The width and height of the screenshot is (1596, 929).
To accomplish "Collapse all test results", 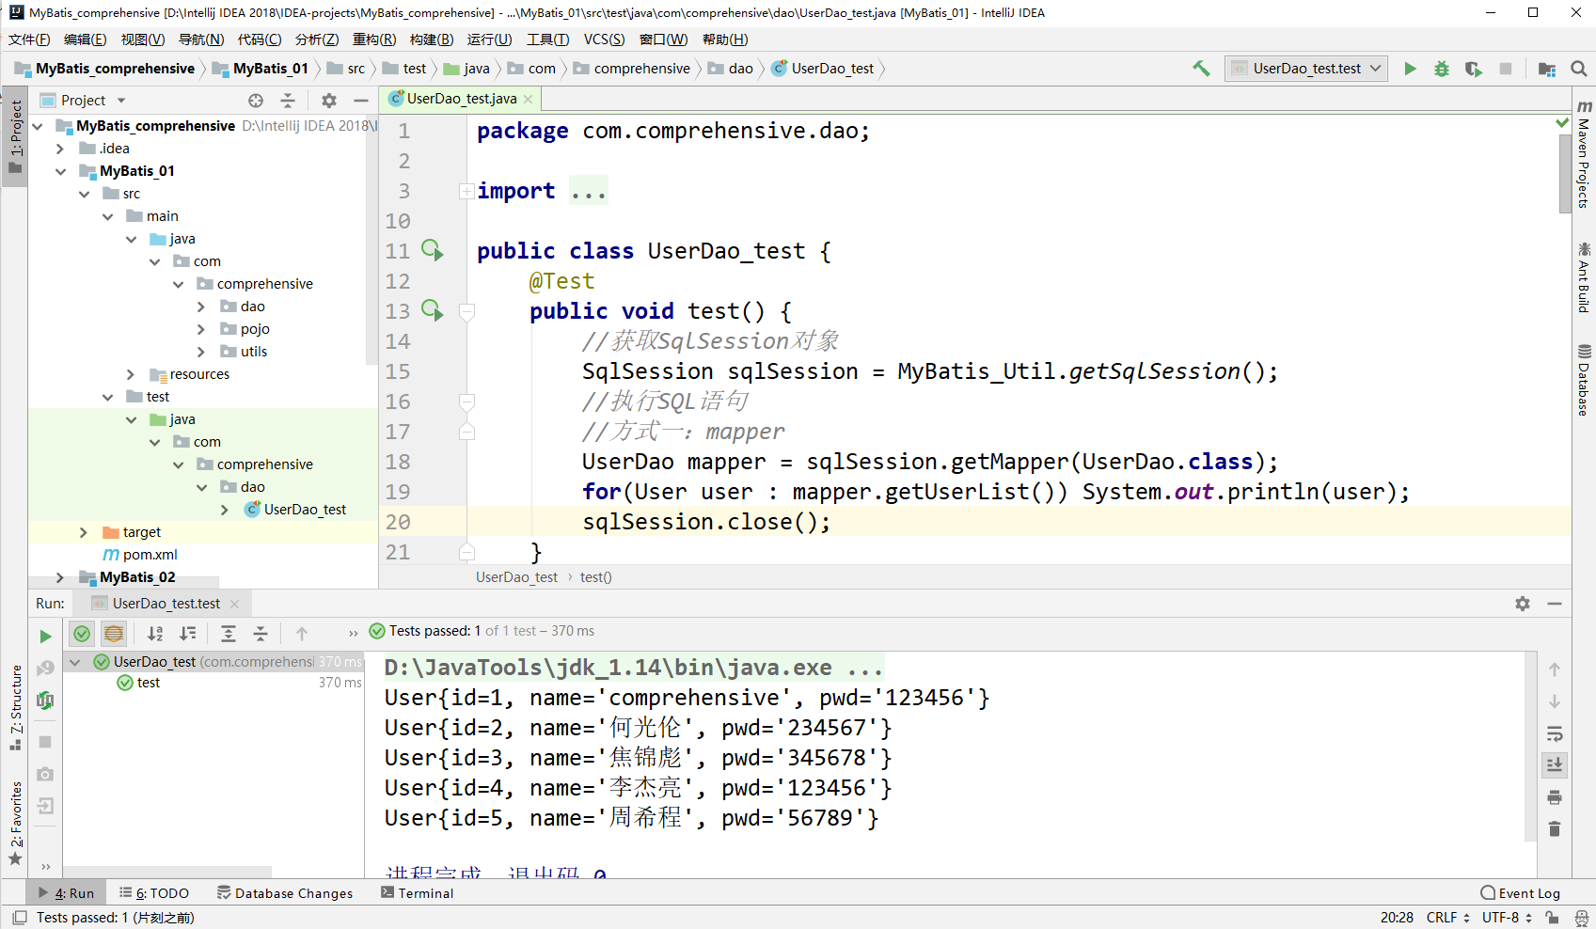I will (261, 634).
